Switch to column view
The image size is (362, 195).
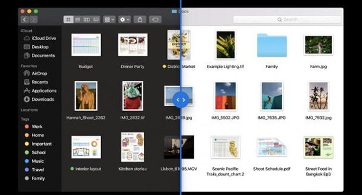pyautogui.click(x=87, y=19)
